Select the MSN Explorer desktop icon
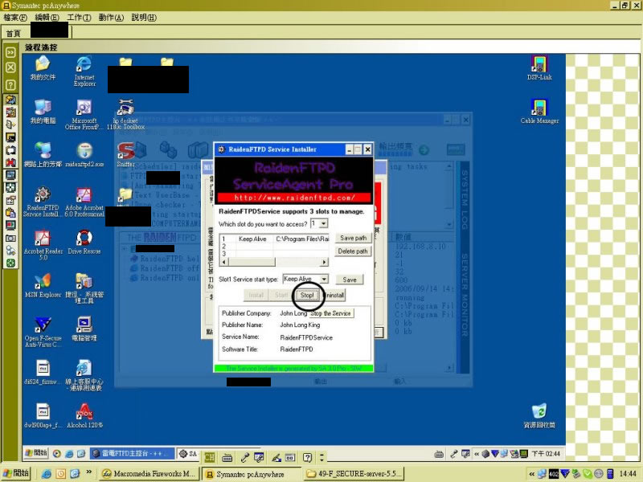The width and height of the screenshot is (643, 482). pos(43,285)
